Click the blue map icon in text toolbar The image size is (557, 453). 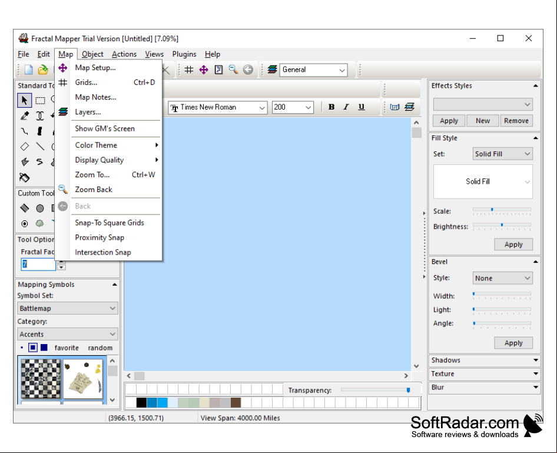pyautogui.click(x=394, y=107)
